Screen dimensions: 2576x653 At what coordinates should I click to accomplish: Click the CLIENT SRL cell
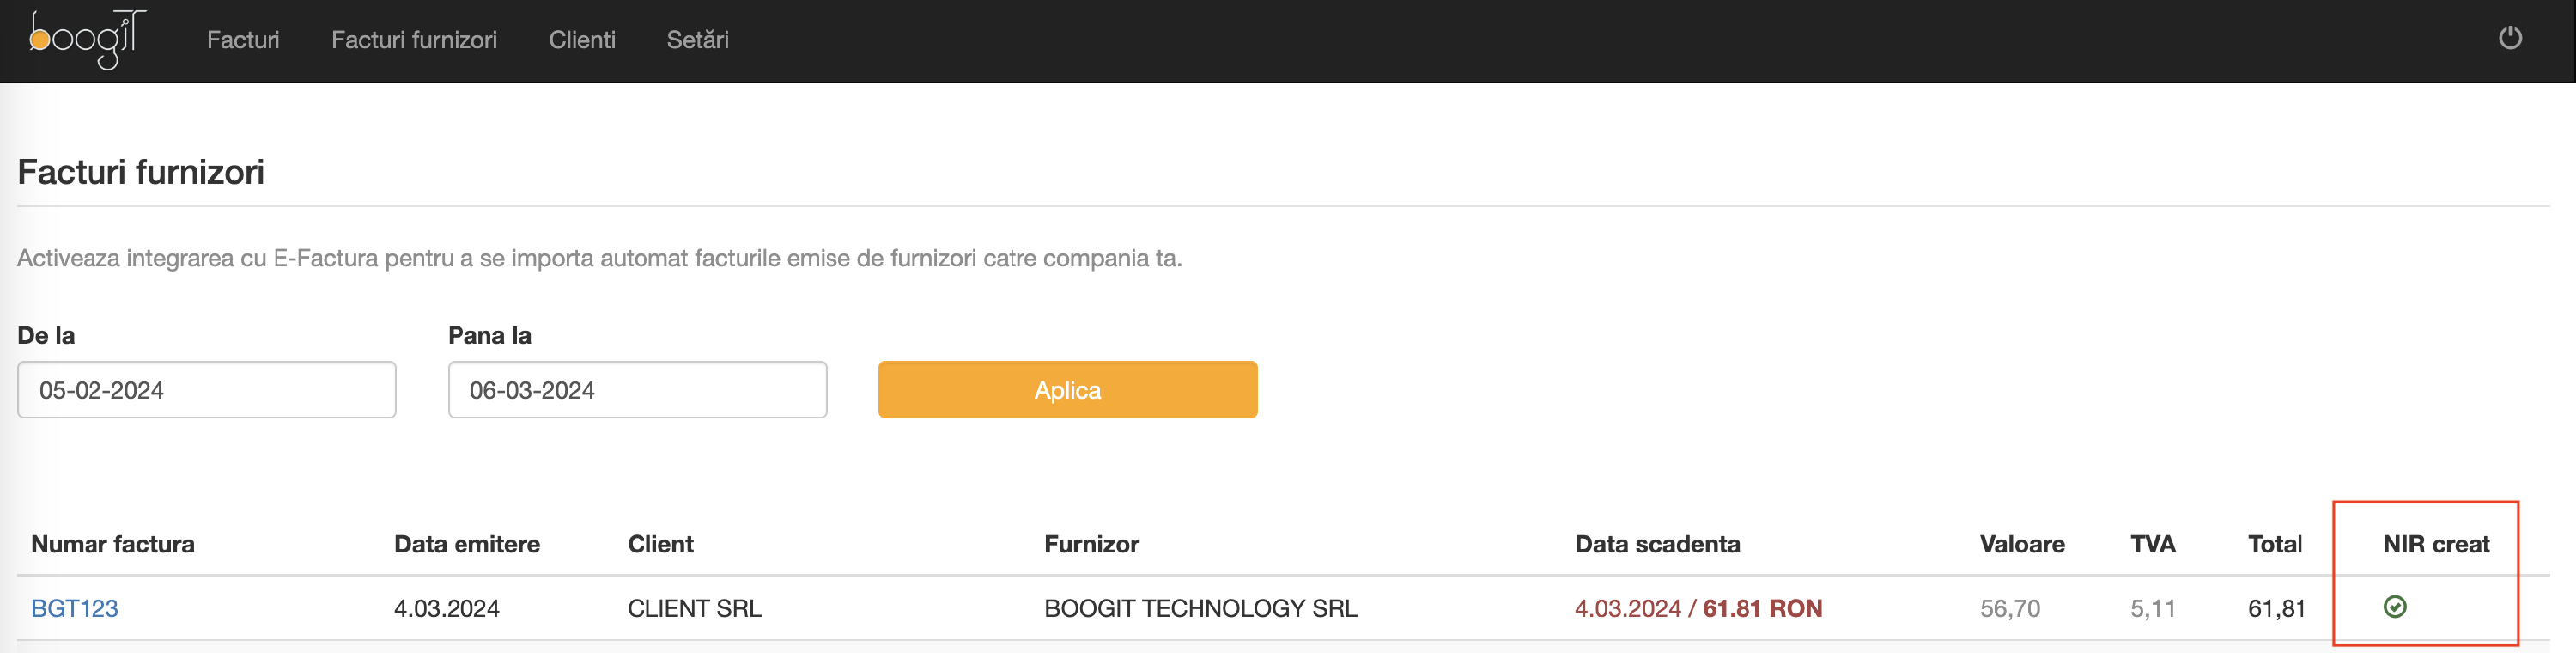click(695, 608)
